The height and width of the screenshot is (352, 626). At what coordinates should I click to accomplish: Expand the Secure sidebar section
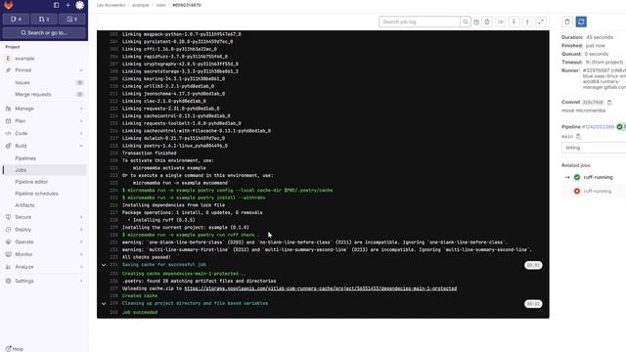pyautogui.click(x=44, y=217)
